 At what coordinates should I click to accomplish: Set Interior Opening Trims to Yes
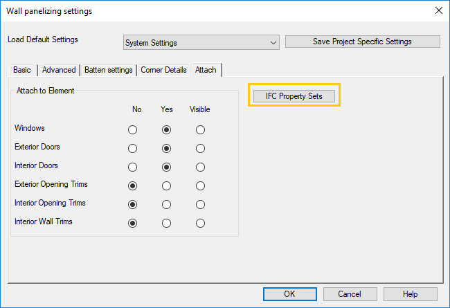[166, 204]
